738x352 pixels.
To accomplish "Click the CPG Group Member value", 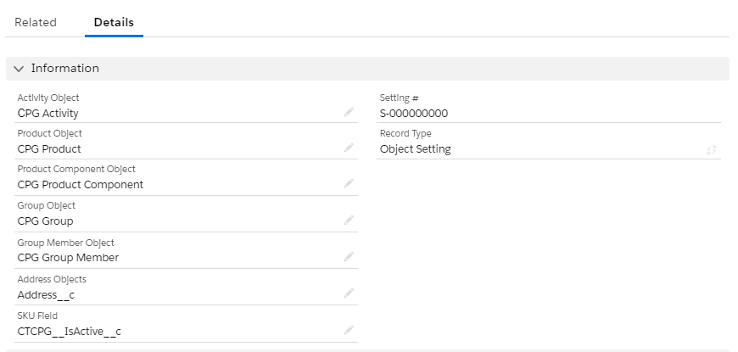I will click(68, 257).
